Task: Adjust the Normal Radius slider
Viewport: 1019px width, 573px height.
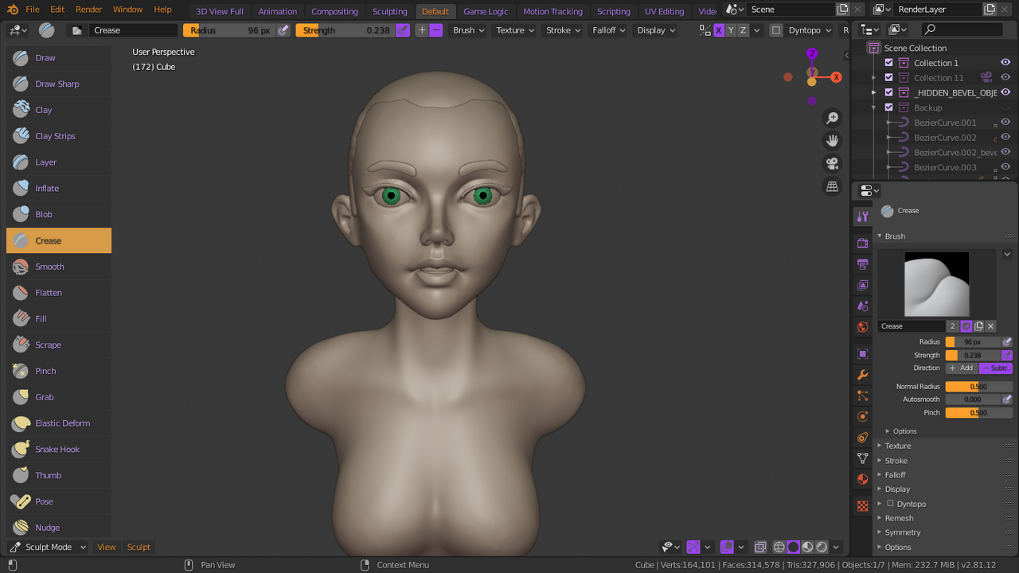Action: (979, 387)
